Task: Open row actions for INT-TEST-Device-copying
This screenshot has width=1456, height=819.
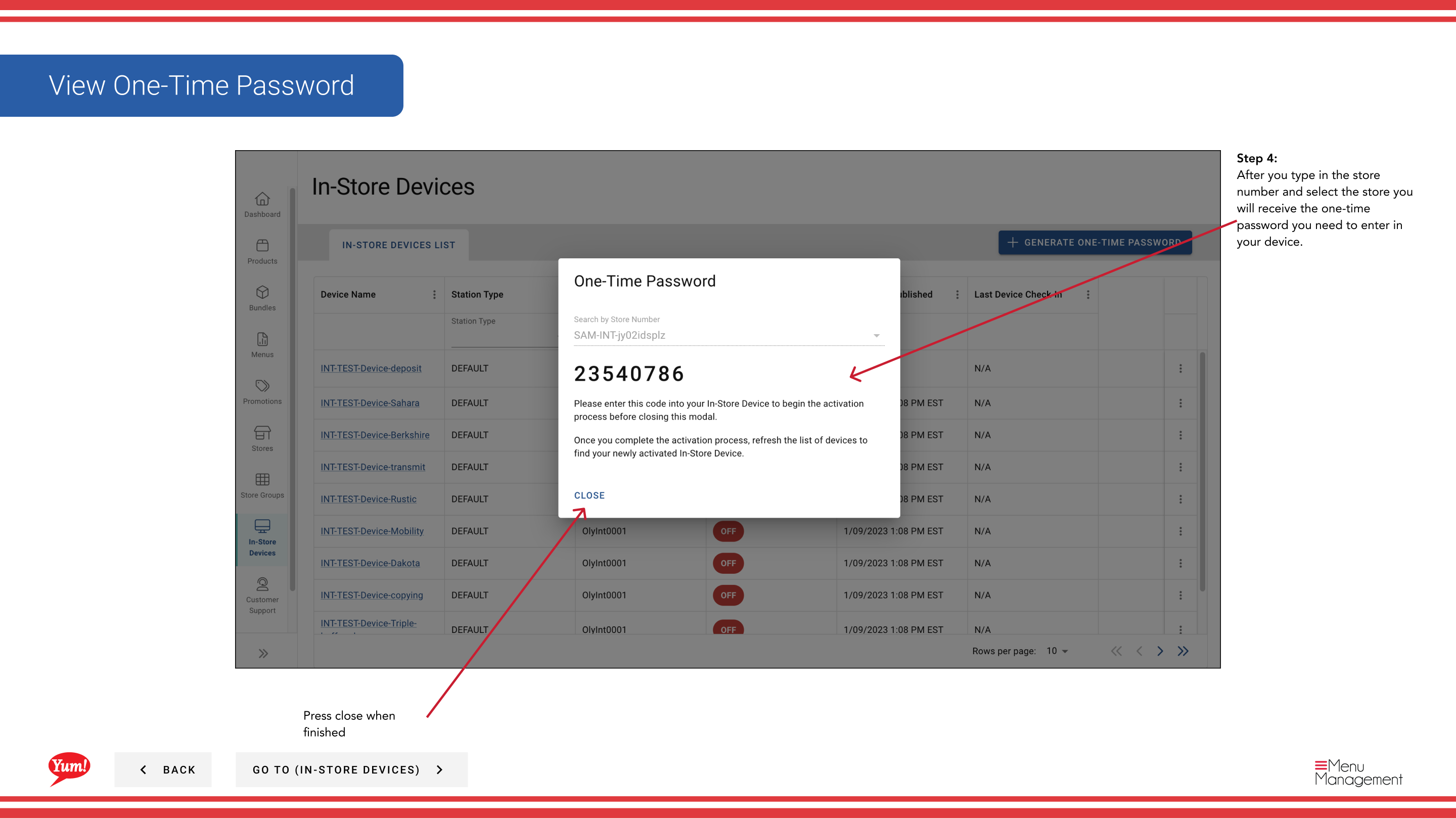Action: click(x=1181, y=595)
